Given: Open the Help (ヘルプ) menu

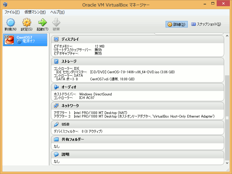Looking at the screenshot, I should click(x=57, y=12).
